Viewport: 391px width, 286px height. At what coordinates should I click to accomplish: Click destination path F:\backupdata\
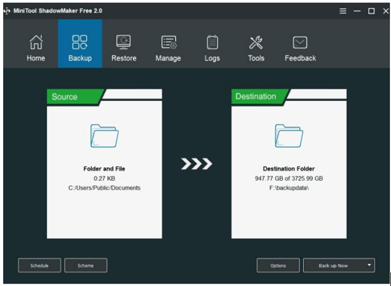coord(289,188)
